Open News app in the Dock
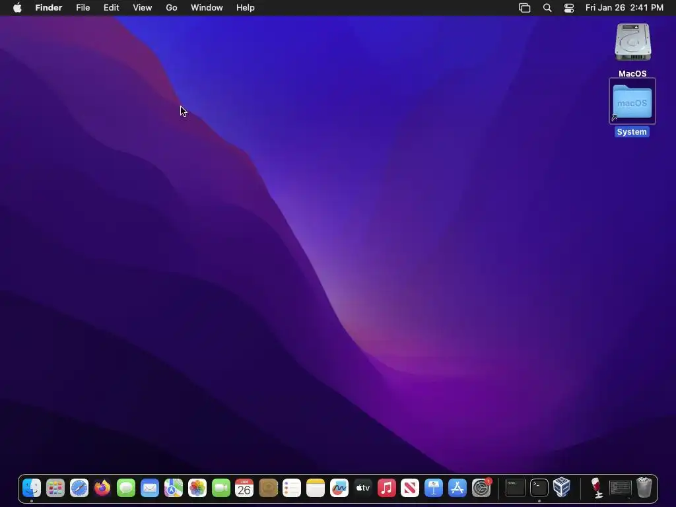Screen dimensions: 676x507 [409, 488]
